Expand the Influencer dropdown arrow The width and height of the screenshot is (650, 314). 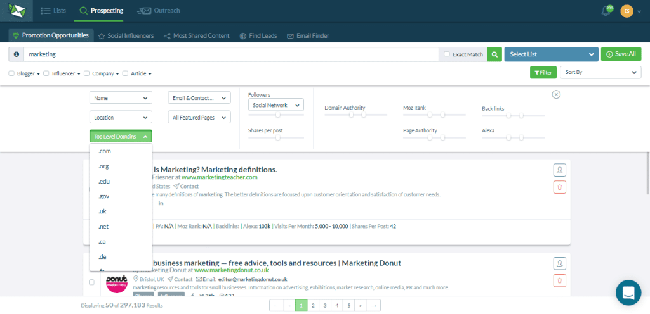point(79,74)
